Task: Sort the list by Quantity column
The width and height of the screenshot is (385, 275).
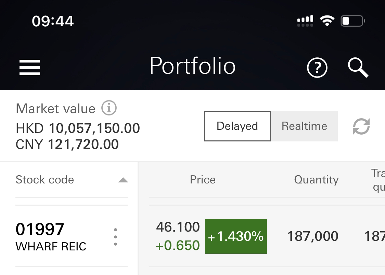Action: tap(316, 180)
